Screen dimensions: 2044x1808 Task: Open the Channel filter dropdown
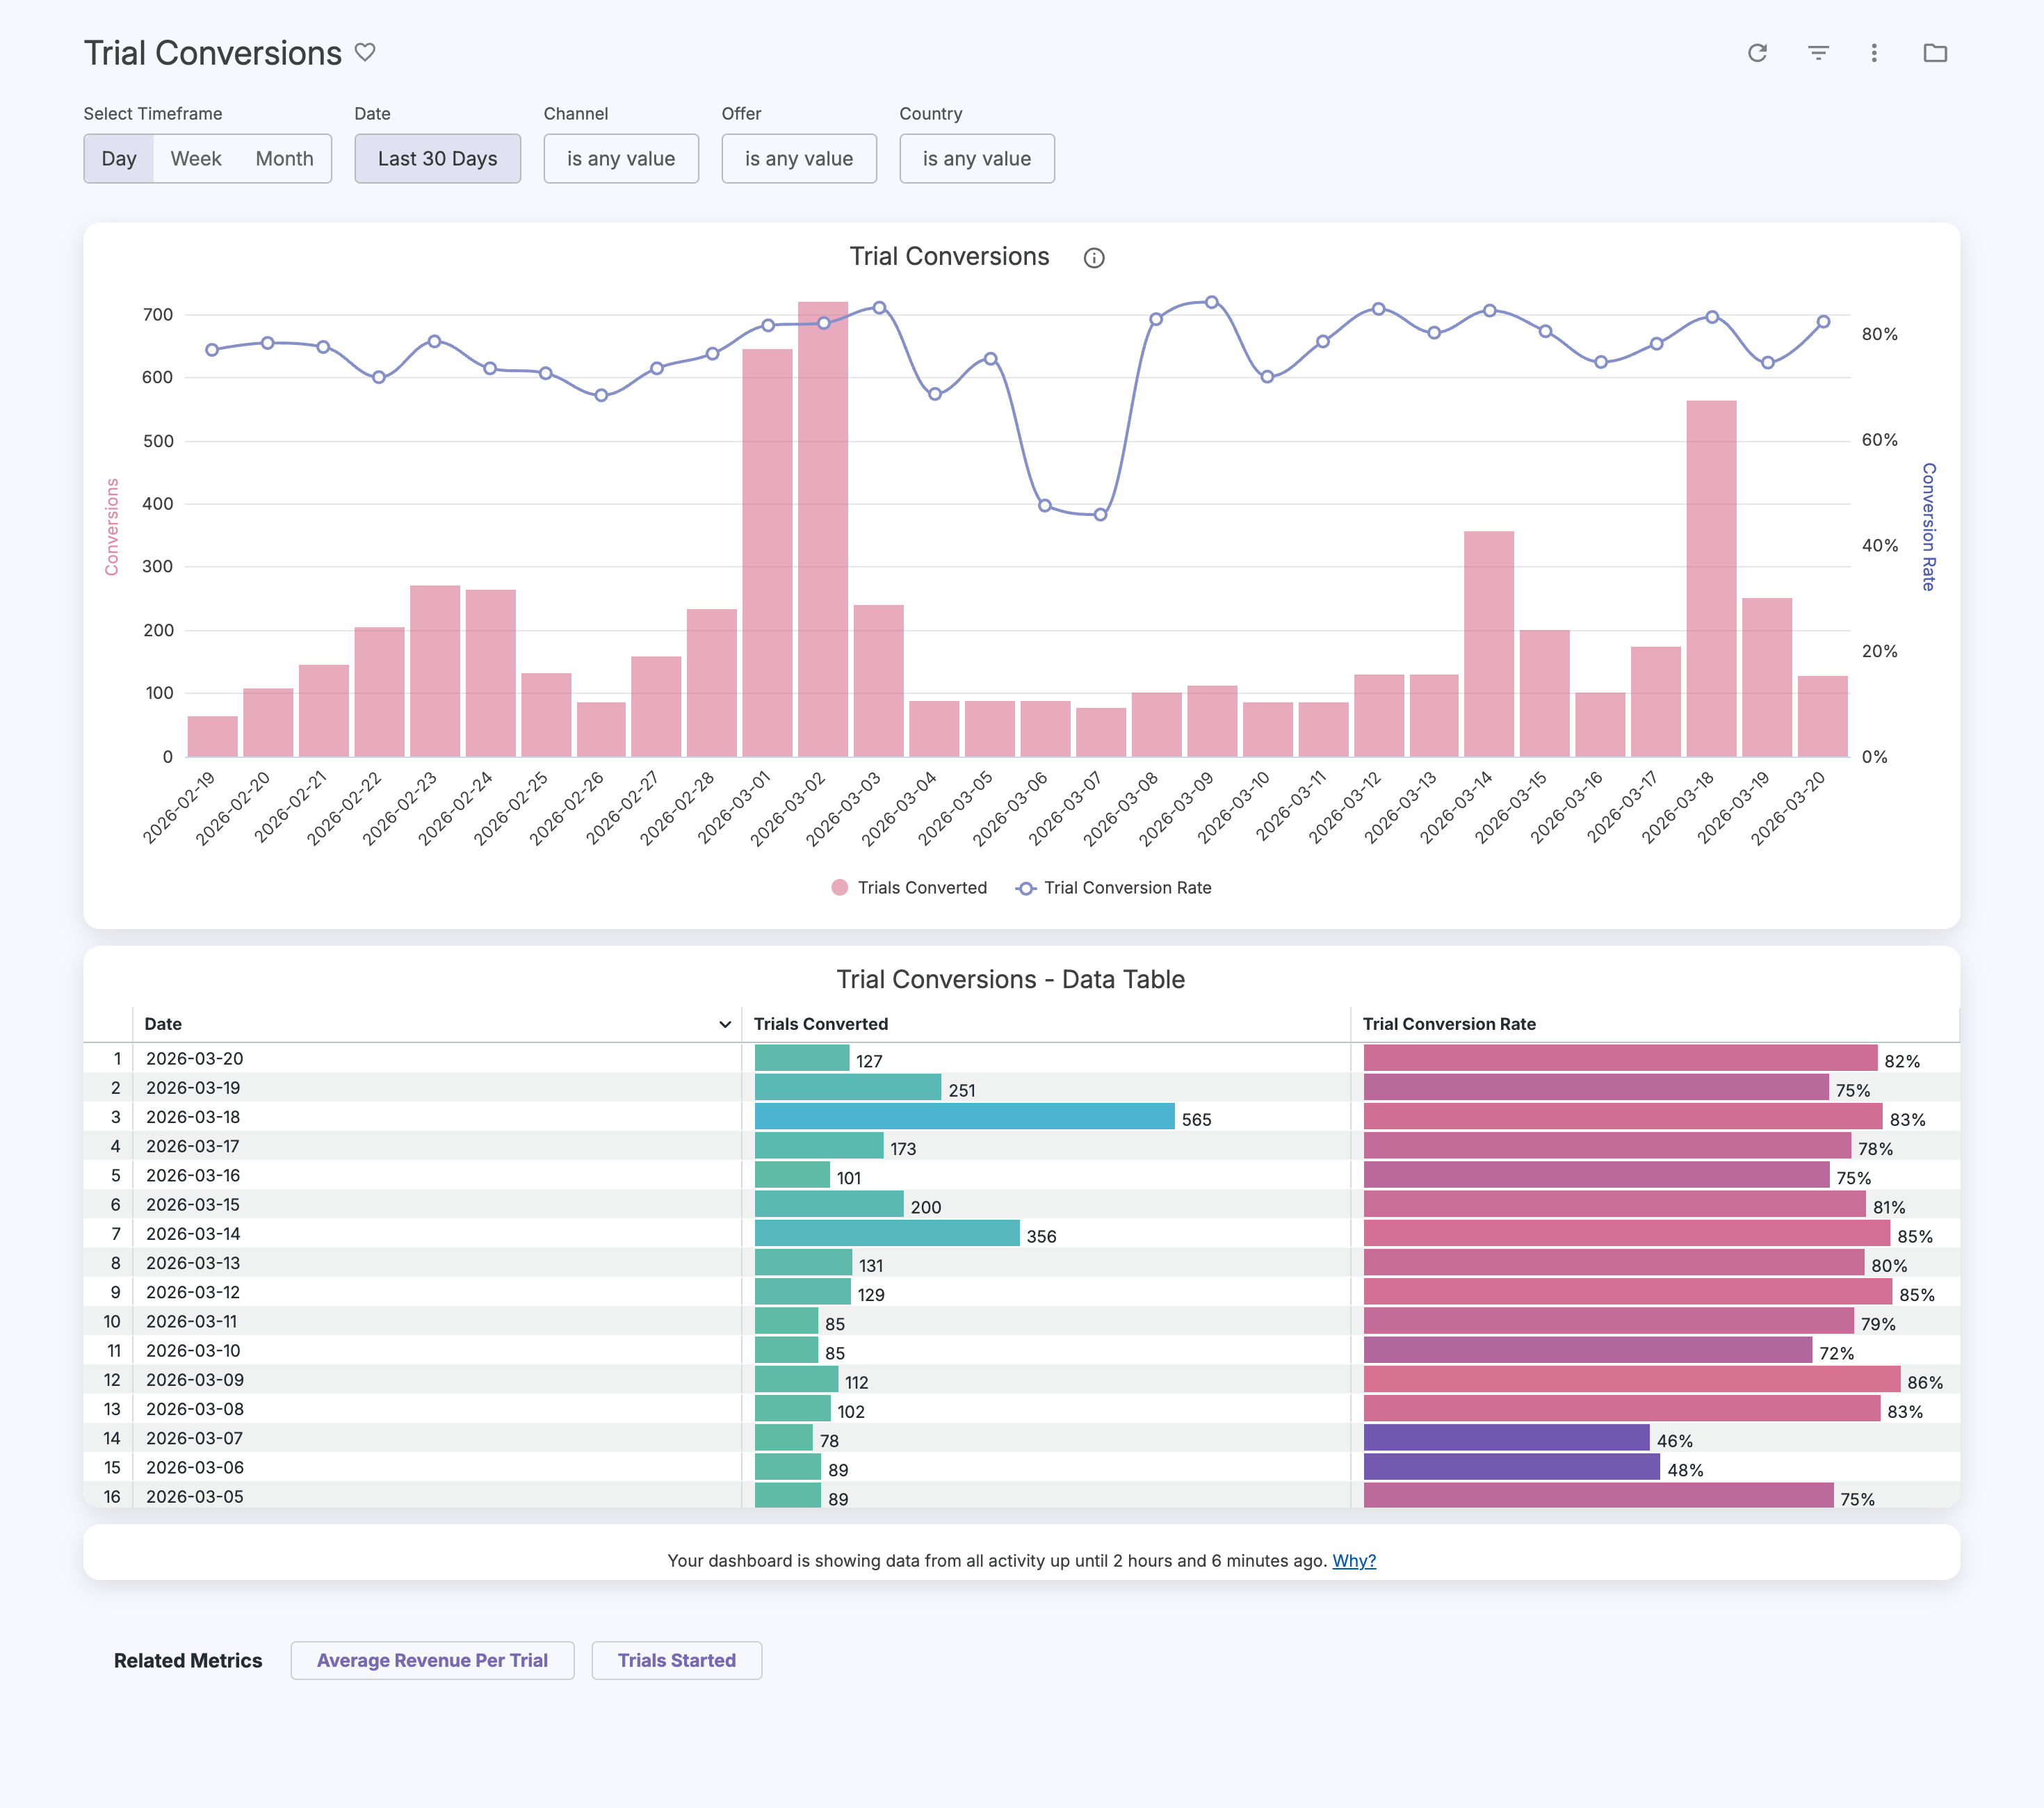[x=621, y=158]
